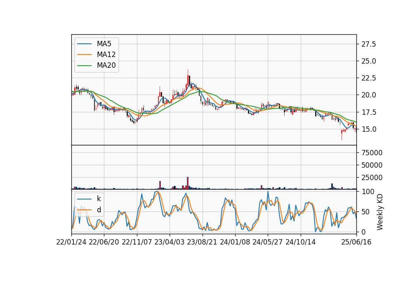Click the MA5 legend label

click(x=104, y=44)
